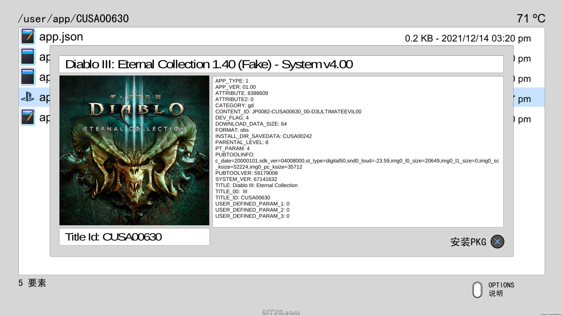Click the '0.2 KB - 2021/12/14 03:20 pm' file details
Screen dimensions: 562x316
[x=468, y=38]
